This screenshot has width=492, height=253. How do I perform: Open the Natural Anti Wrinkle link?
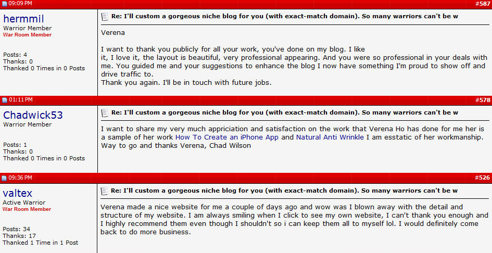pyautogui.click(x=330, y=137)
